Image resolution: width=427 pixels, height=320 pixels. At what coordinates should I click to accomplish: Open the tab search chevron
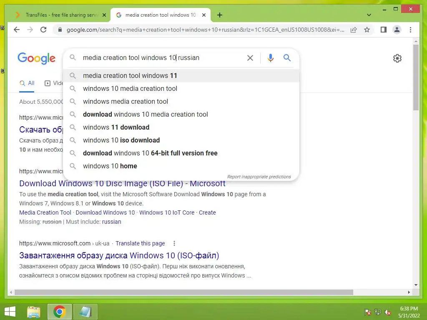(x=369, y=15)
